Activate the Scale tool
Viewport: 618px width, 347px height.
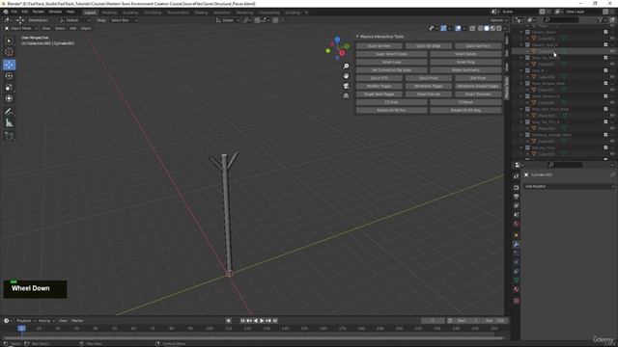pyautogui.click(x=9, y=88)
